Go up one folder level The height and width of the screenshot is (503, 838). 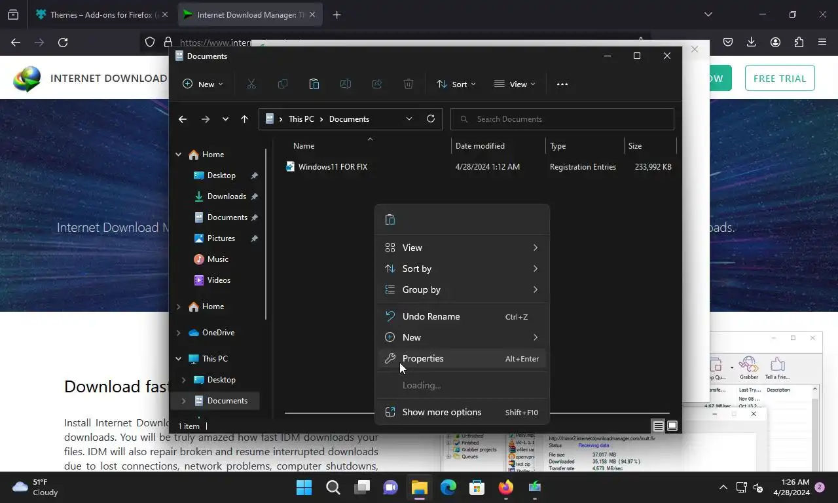[244, 119]
